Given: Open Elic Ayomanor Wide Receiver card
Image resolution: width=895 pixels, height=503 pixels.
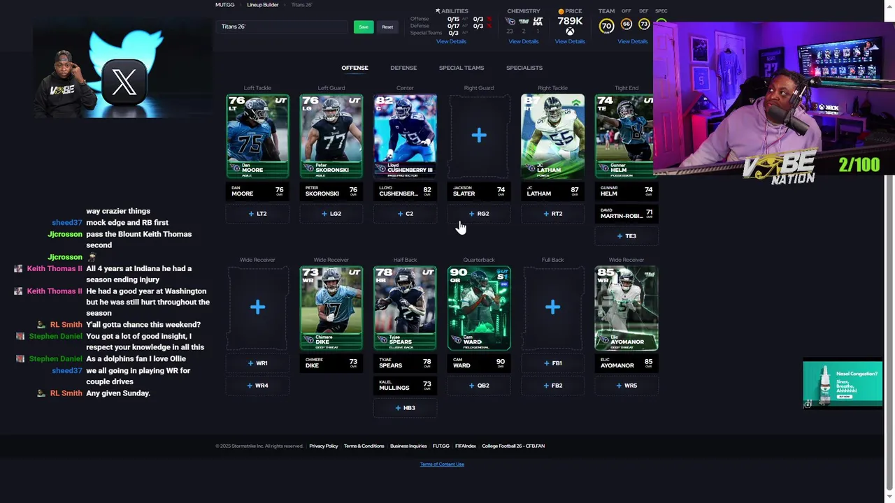Looking at the screenshot, I should click(x=626, y=307).
